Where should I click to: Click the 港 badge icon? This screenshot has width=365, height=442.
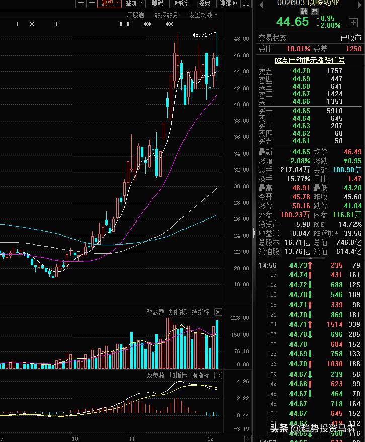[314, 11]
